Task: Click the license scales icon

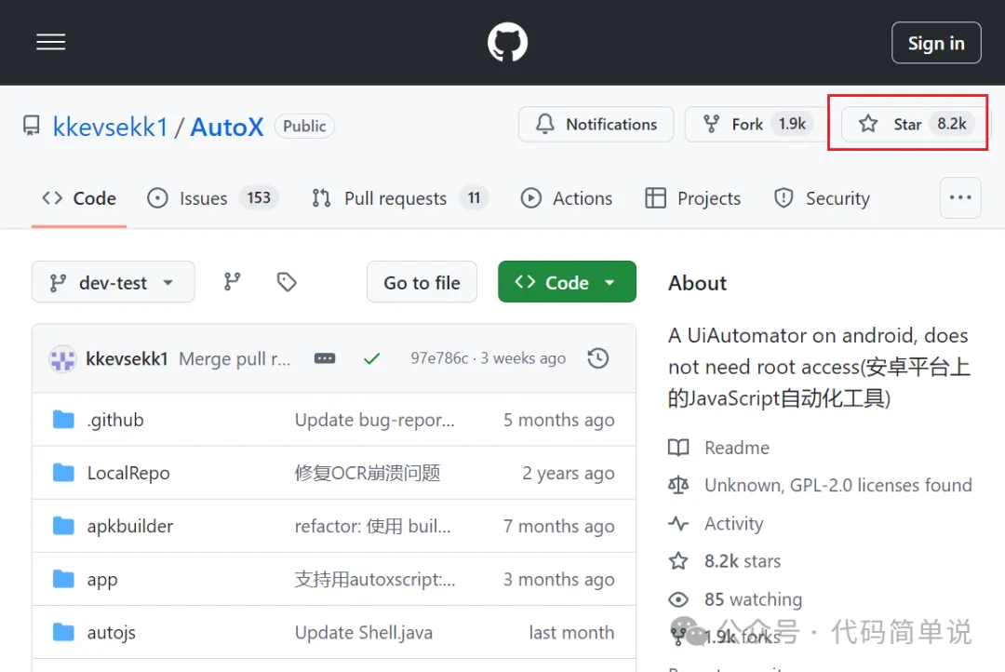Action: 678,486
